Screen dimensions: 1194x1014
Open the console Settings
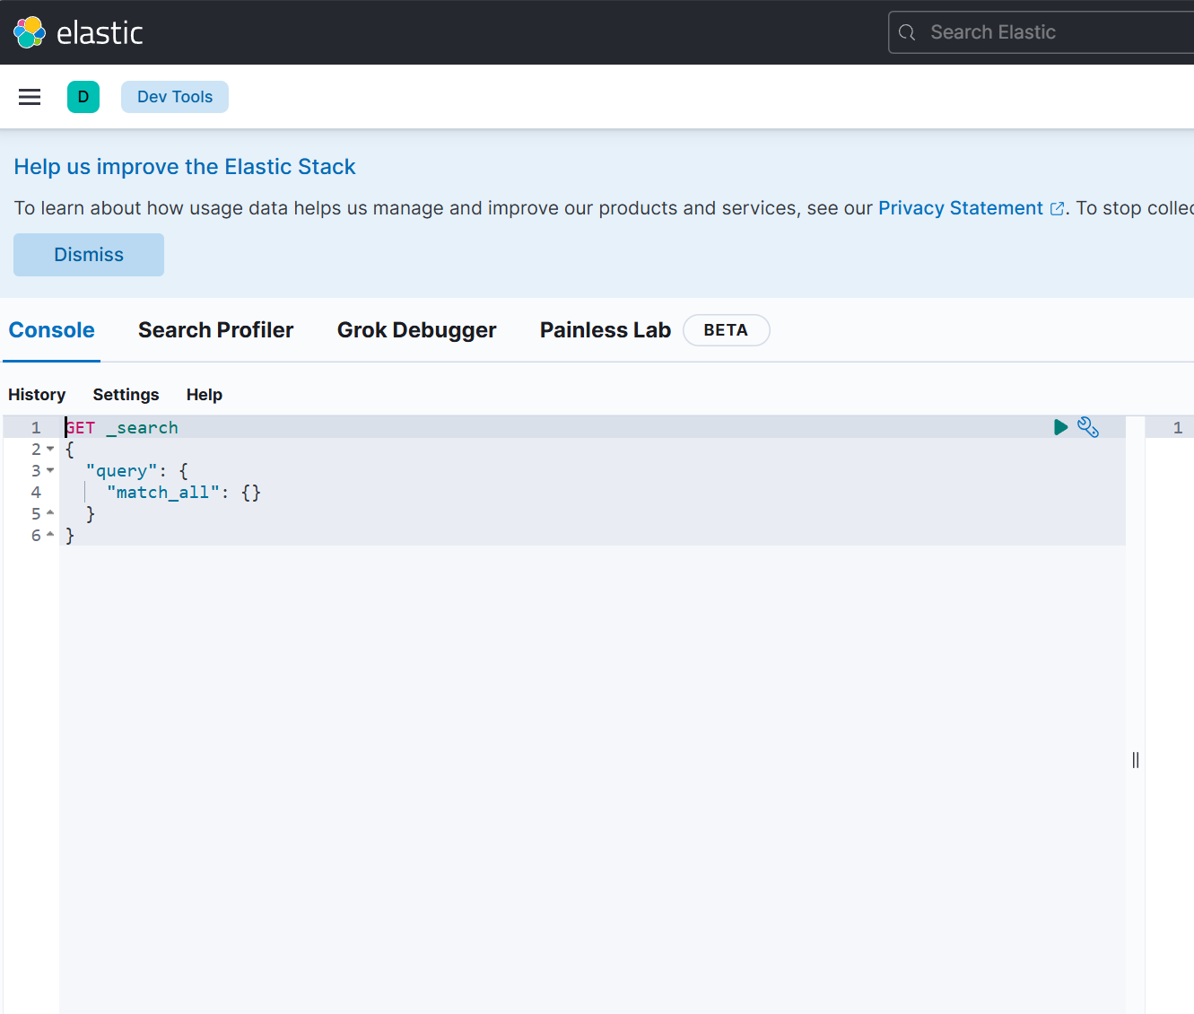[x=126, y=395]
